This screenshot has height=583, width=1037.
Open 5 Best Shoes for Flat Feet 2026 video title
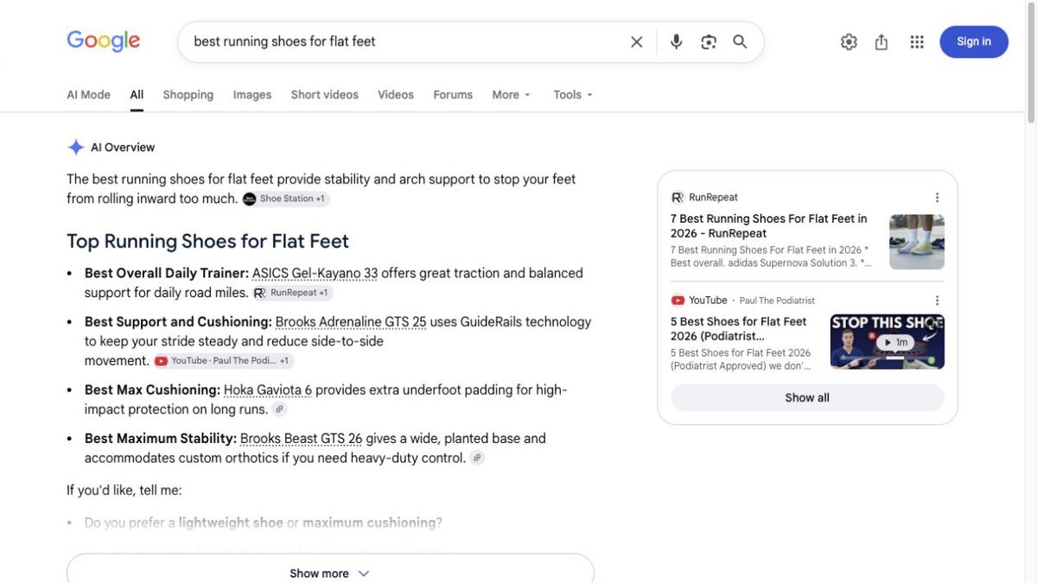tap(739, 328)
